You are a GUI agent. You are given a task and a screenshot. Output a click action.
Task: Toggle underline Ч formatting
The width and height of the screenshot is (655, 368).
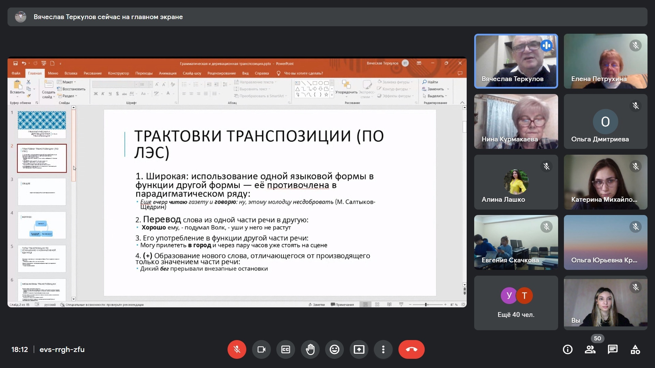110,94
